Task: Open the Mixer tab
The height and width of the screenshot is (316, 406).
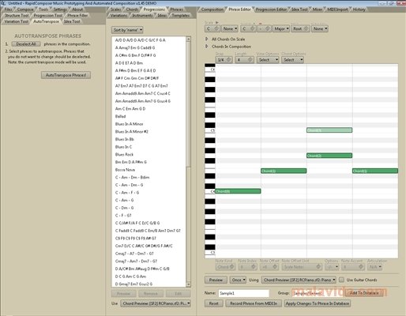Action: (x=318, y=9)
